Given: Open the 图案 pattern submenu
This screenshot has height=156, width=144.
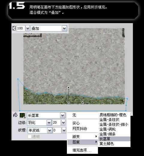Looking at the screenshot, I should tap(82, 142).
